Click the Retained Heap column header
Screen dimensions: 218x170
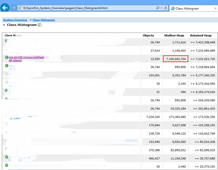pos(201,35)
